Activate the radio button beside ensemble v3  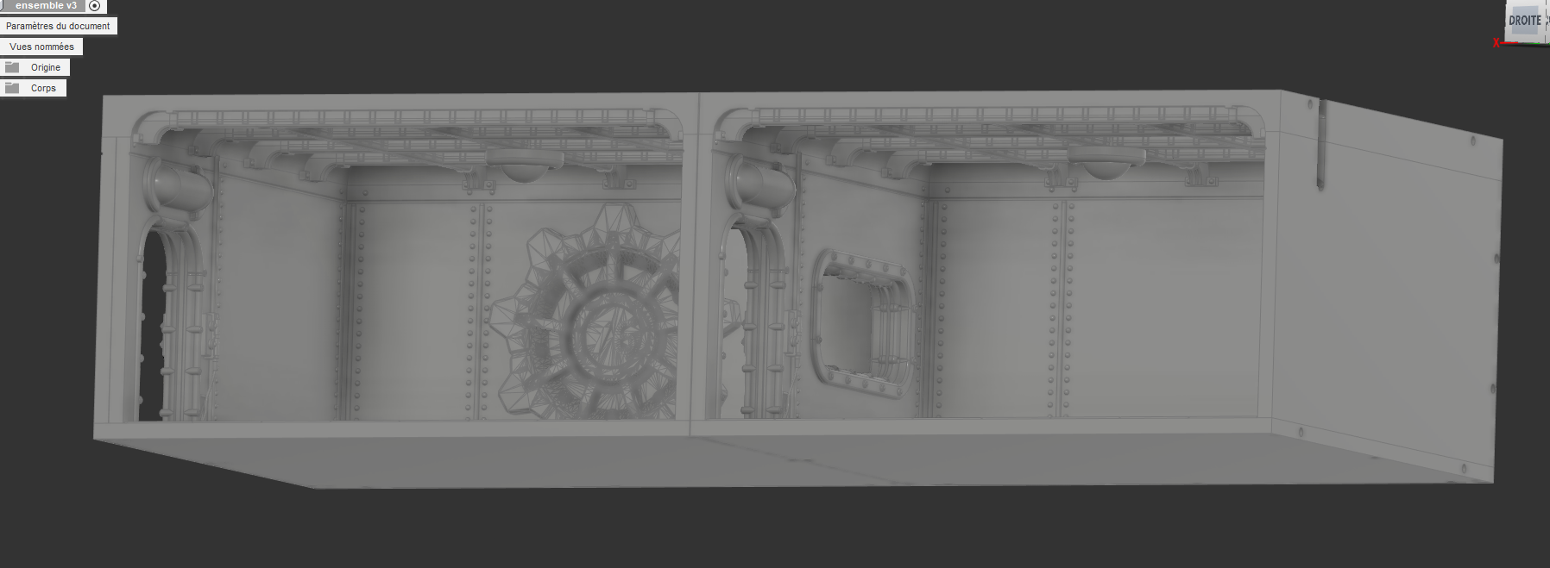[95, 6]
